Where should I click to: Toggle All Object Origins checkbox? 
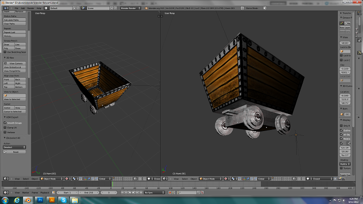tap(341, 134)
